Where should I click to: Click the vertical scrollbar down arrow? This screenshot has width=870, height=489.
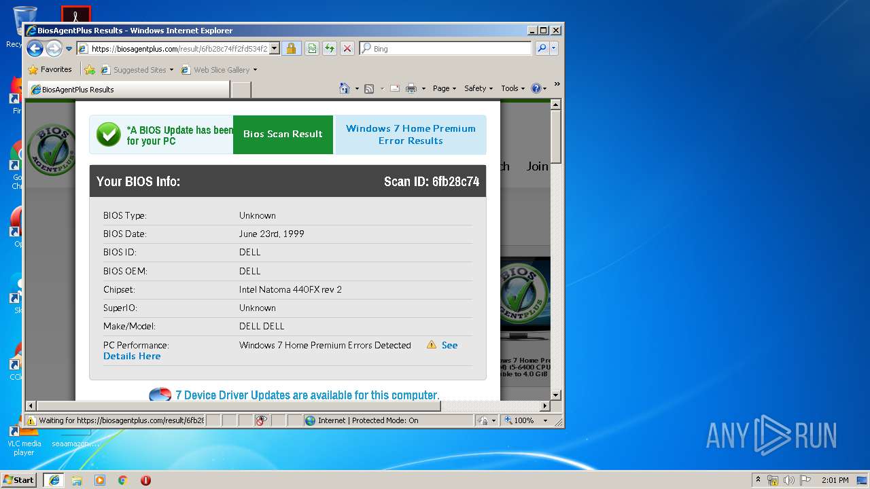click(555, 395)
